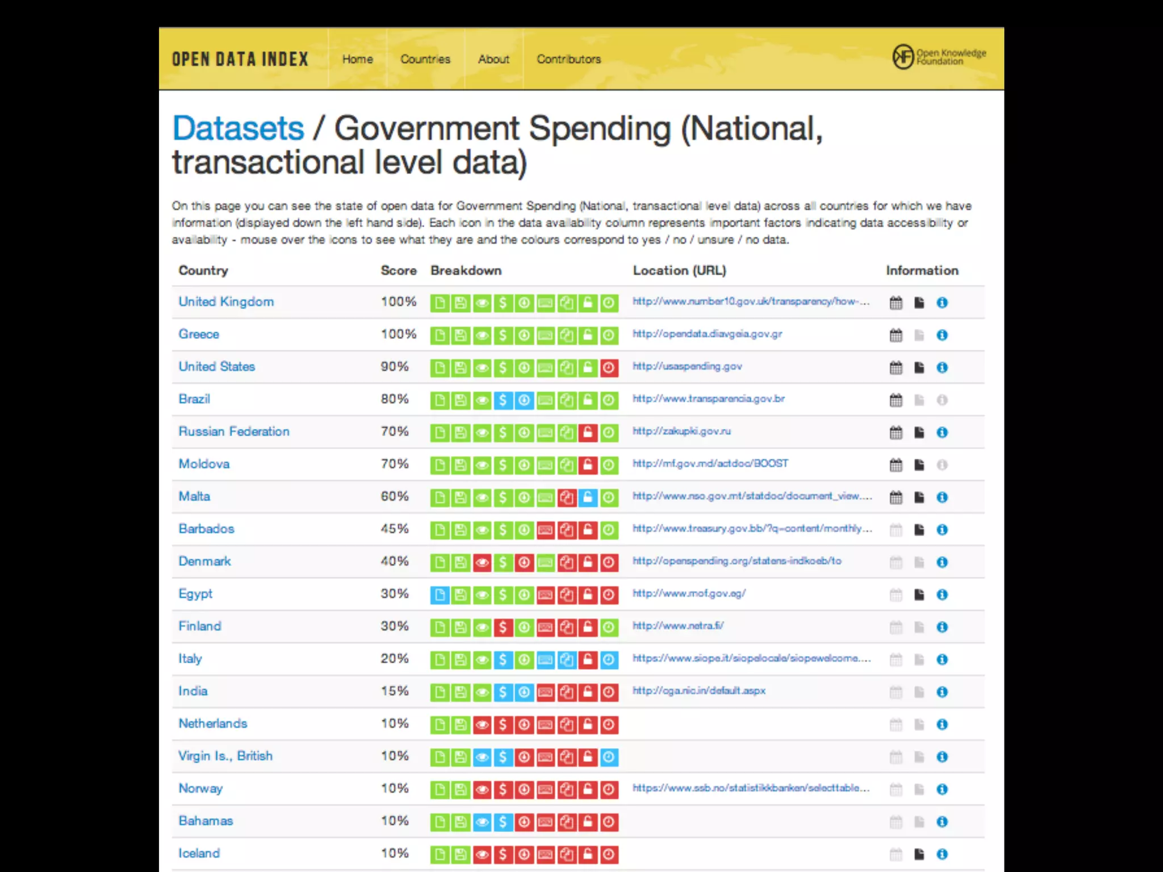Viewport: 1163px width, 872px height.
Task: Click blue clock icon in Italy breakdown
Action: pos(609,660)
